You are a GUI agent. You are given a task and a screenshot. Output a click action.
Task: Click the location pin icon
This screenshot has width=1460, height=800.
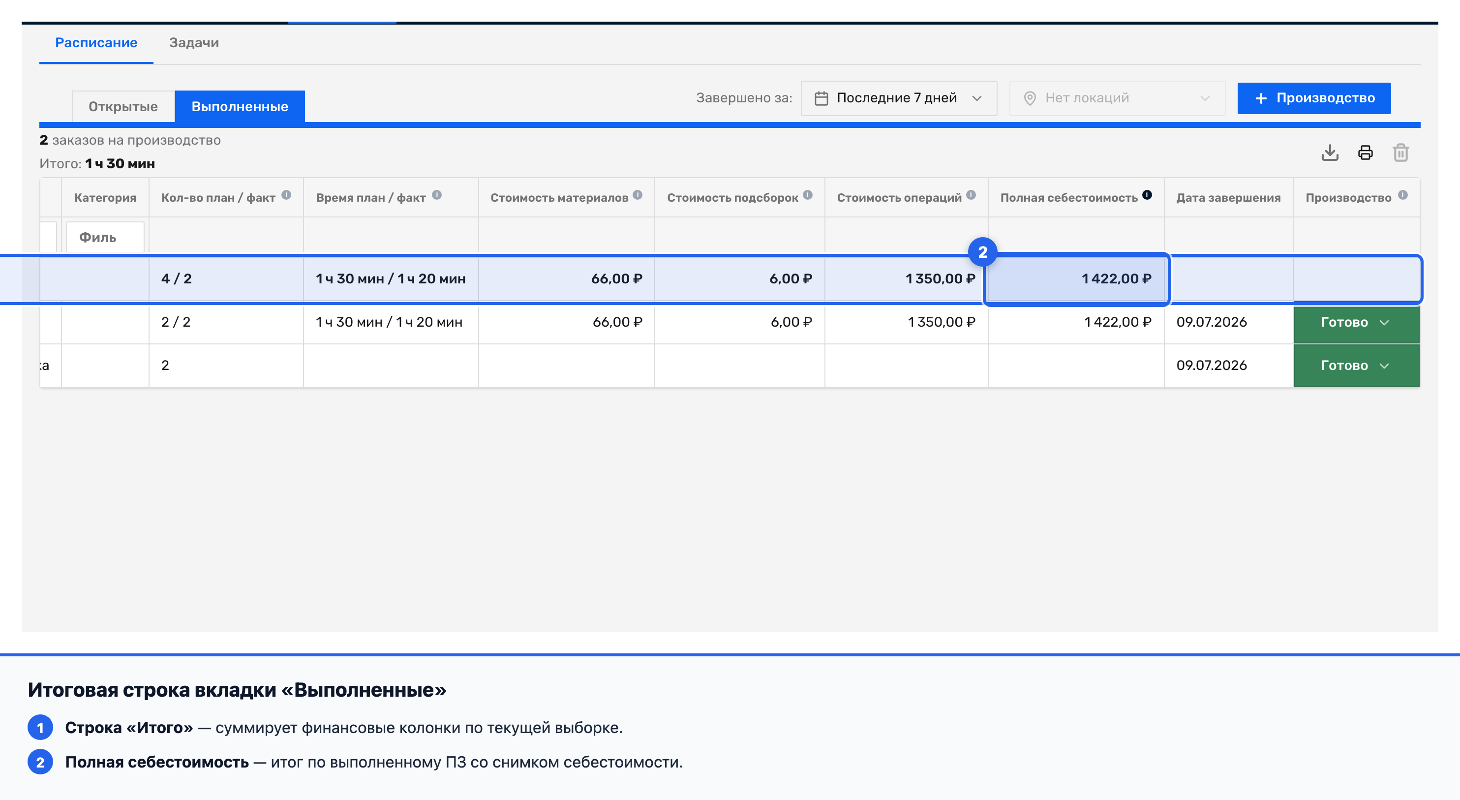[1030, 98]
